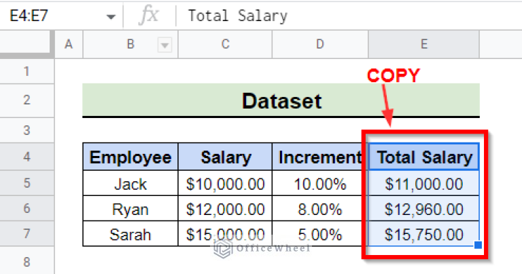Click the 10.00% increment cell
This screenshot has width=522, height=274.
(x=320, y=183)
